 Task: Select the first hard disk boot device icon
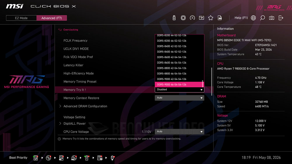[36, 158]
